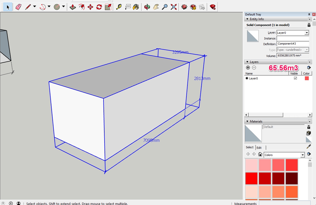The image size is (316, 205).
Task: Select the Eraser tool
Action: (x=18, y=7)
